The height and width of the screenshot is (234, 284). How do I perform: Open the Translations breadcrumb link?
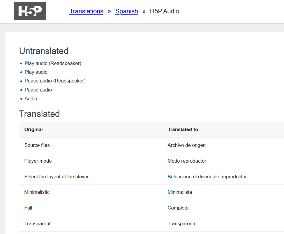click(86, 11)
